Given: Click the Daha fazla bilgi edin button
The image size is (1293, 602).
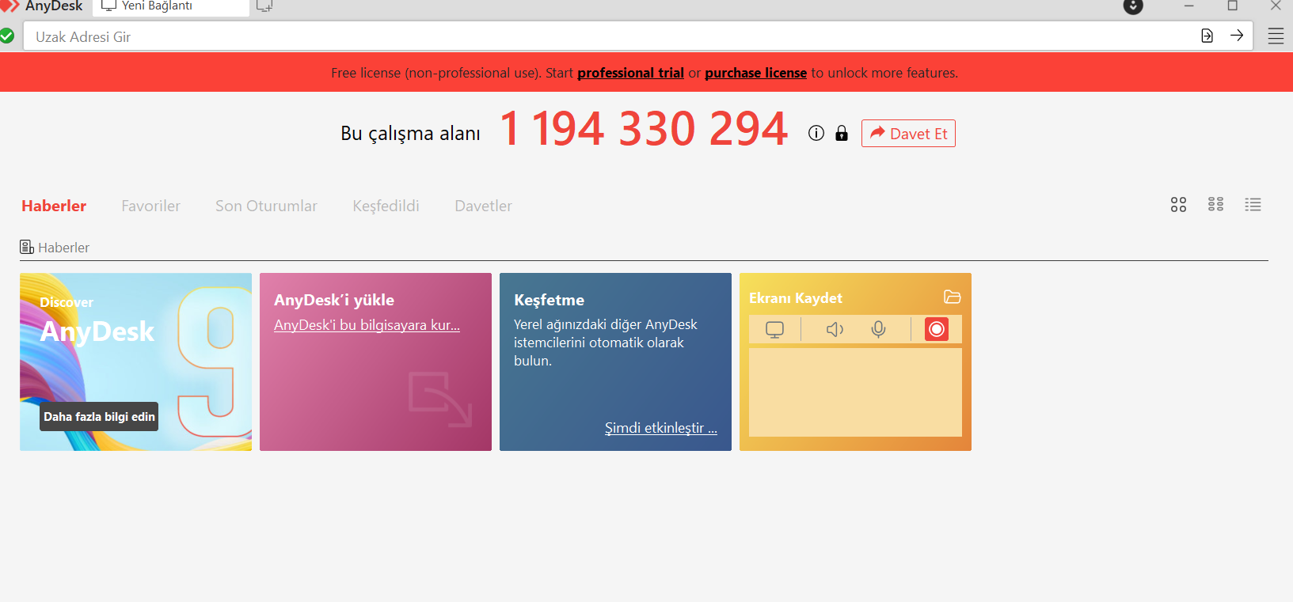Looking at the screenshot, I should 99,417.
